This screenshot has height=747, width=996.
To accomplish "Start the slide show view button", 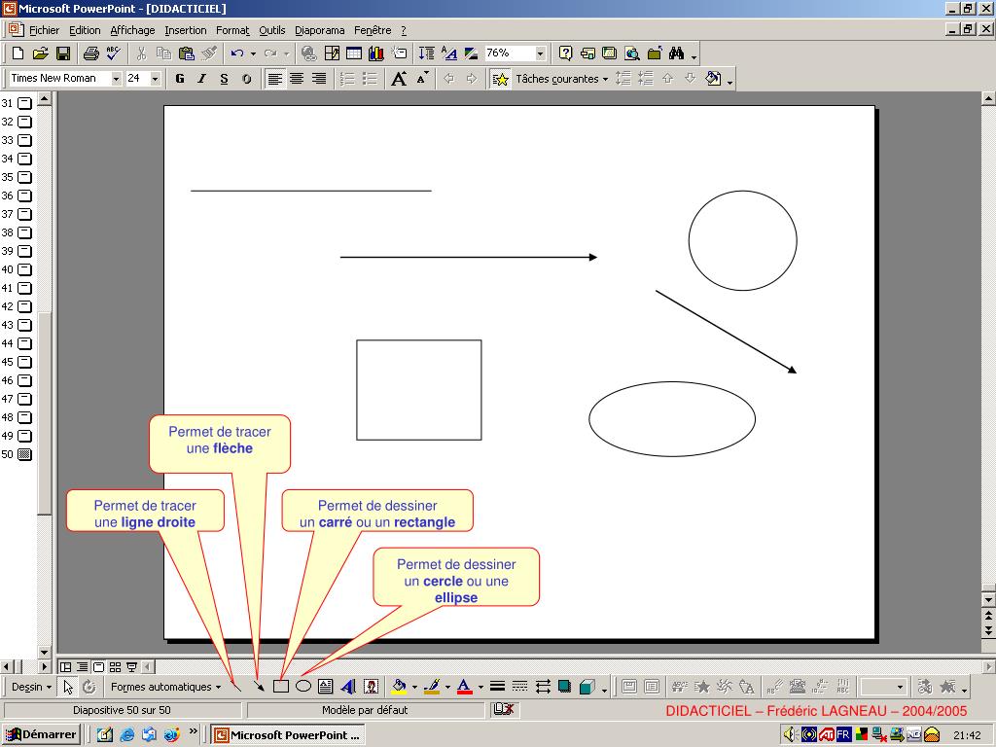I will coord(131,667).
